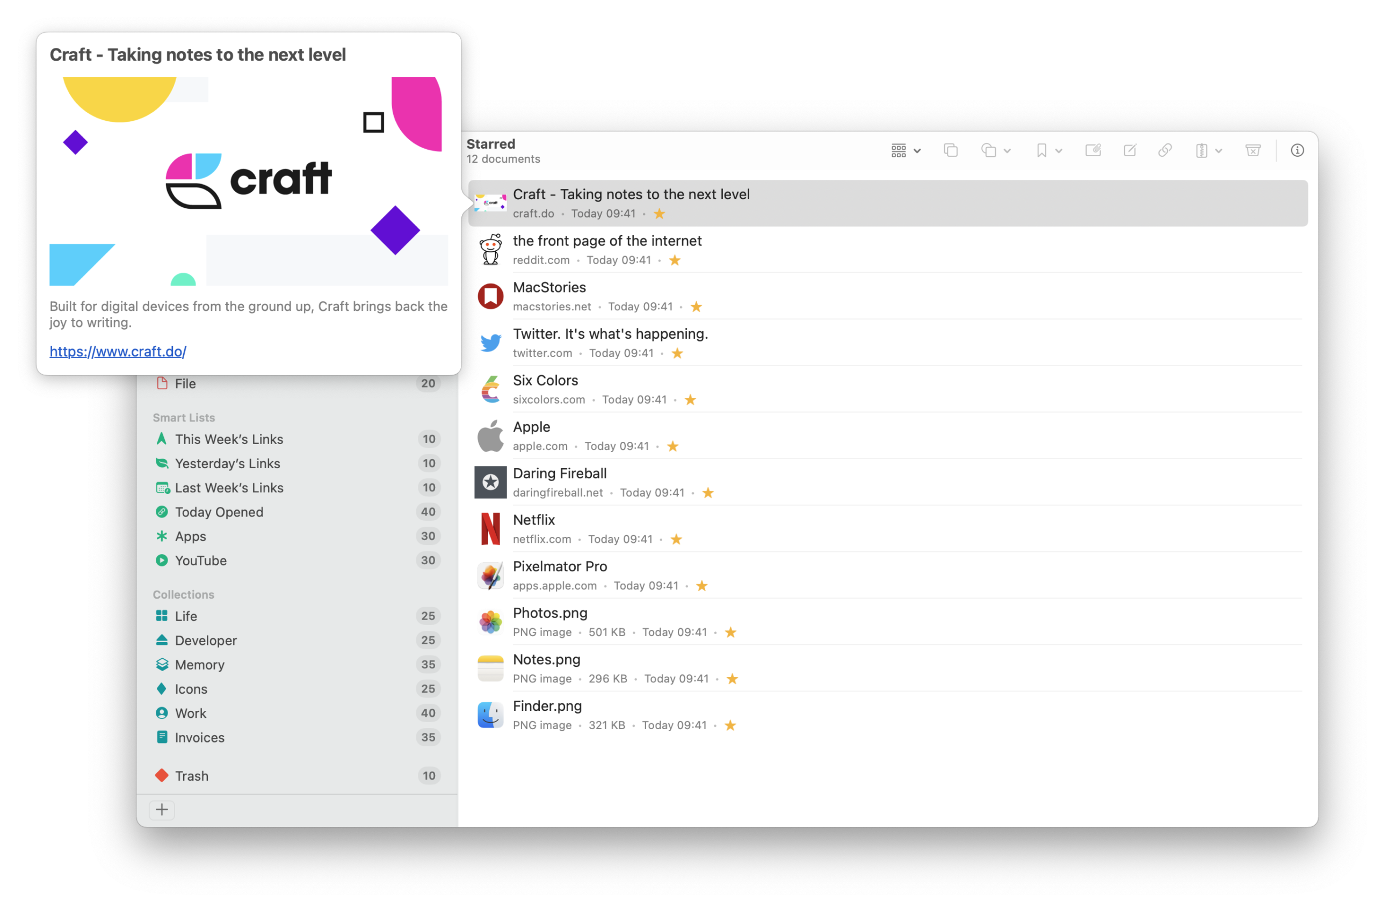
Task: Click the plus button below the sidebar
Action: coord(162,810)
